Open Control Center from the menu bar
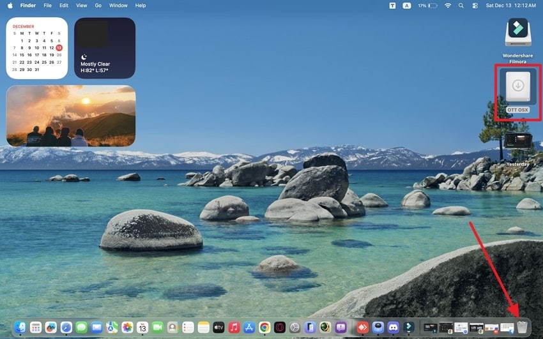Viewport: 543px width, 339px height. 475,6
